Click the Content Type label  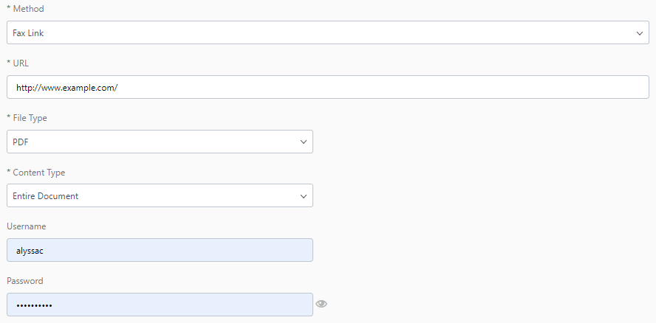point(35,173)
